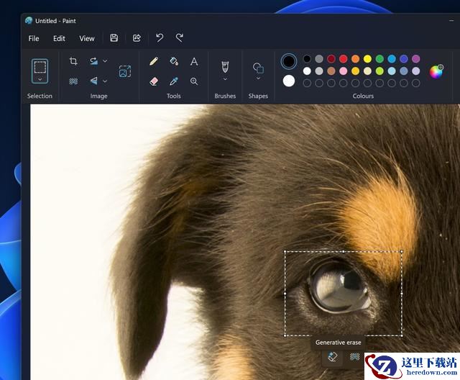460x380 pixels.
Task: Click the Flip image icon
Action: click(93, 81)
